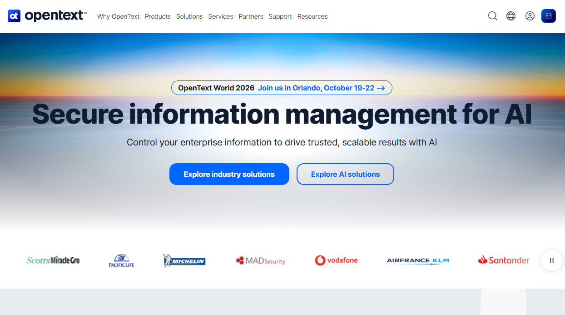Open the Partners menu
Screen dimensions: 565x315
(251, 16)
